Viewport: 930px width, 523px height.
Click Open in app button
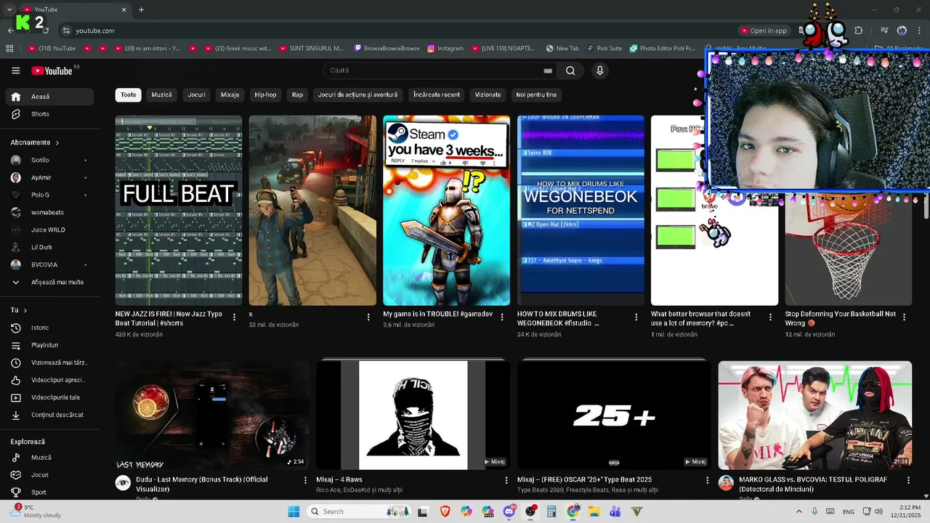764,31
